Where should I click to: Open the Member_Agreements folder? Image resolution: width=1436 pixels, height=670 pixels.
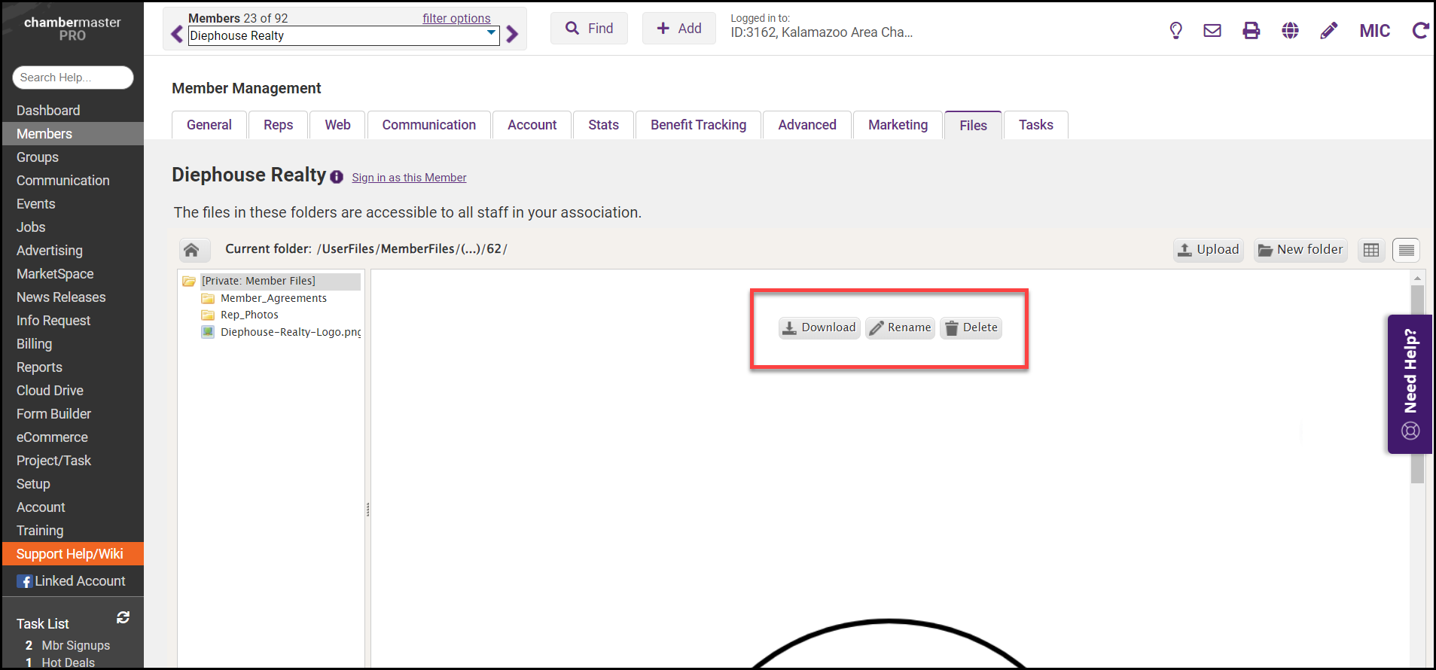point(273,298)
